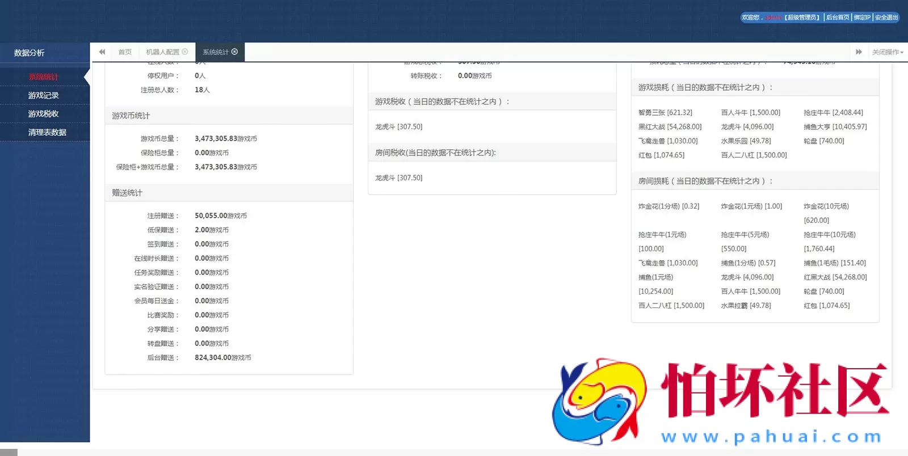
Task: Open the 关闭操作 dropdown
Action: pos(888,52)
